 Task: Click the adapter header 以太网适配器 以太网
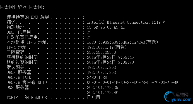[x=22, y=7]
